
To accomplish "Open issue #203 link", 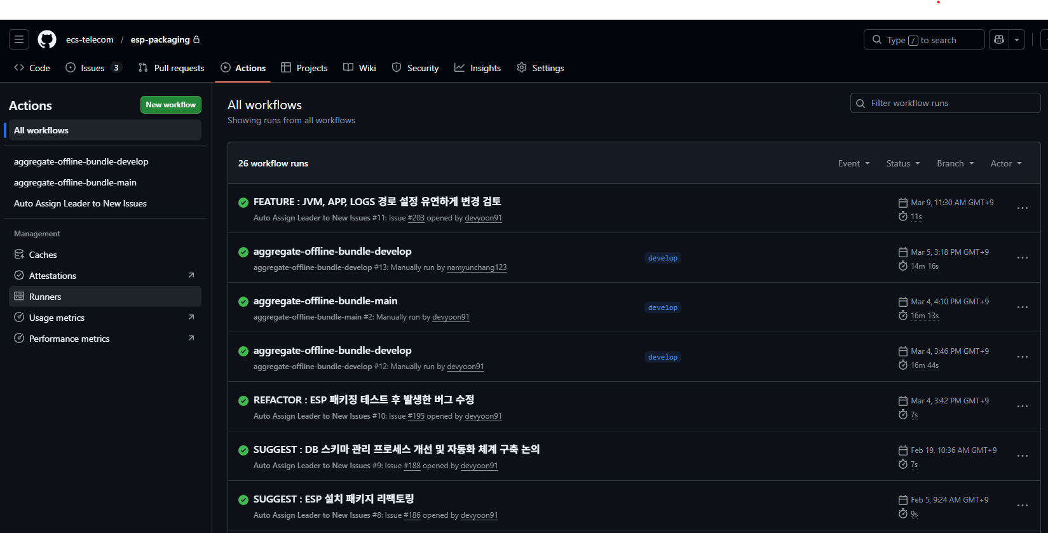I will pos(416,218).
